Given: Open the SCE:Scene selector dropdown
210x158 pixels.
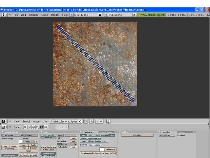Looking at the screenshot, I should click(106, 15).
